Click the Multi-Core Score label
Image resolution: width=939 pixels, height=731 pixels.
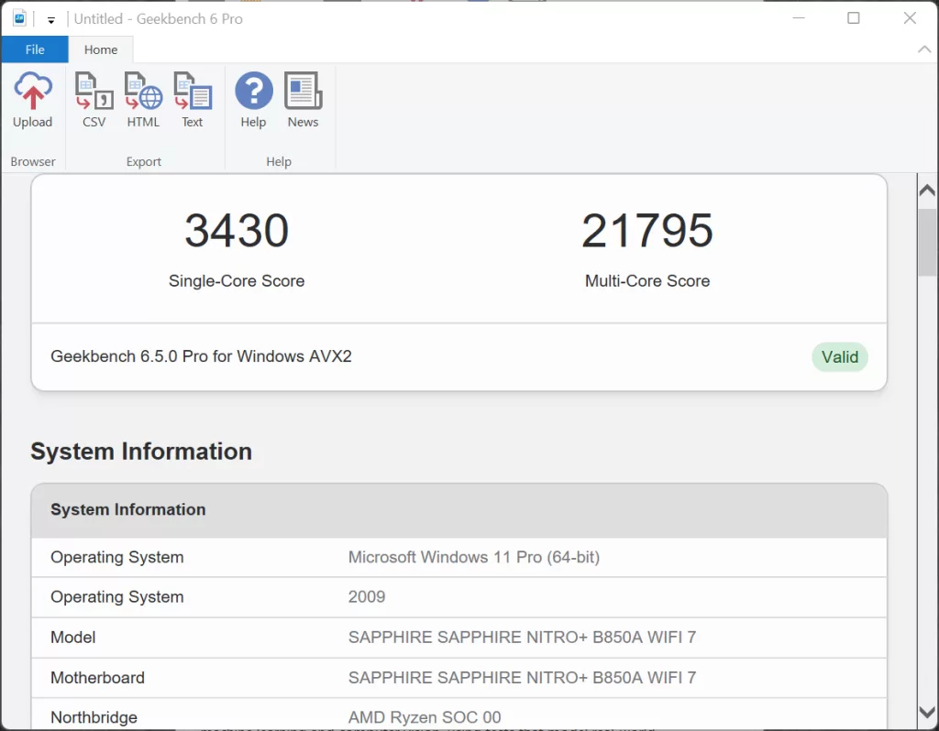point(647,281)
